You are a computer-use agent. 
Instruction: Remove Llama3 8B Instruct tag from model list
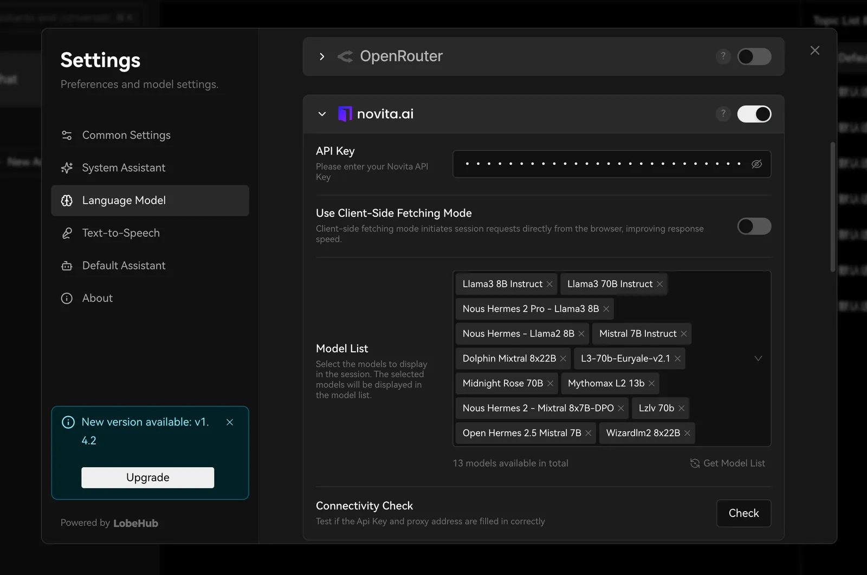click(549, 284)
